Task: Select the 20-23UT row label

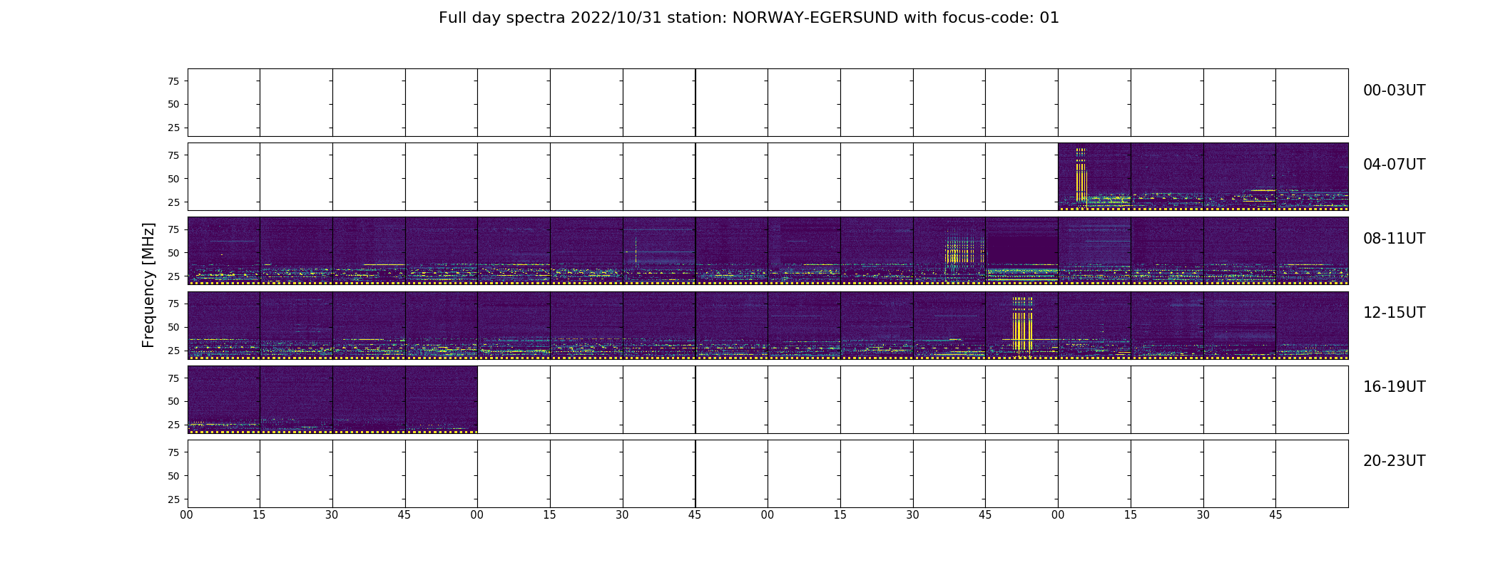Action: pos(1394,461)
